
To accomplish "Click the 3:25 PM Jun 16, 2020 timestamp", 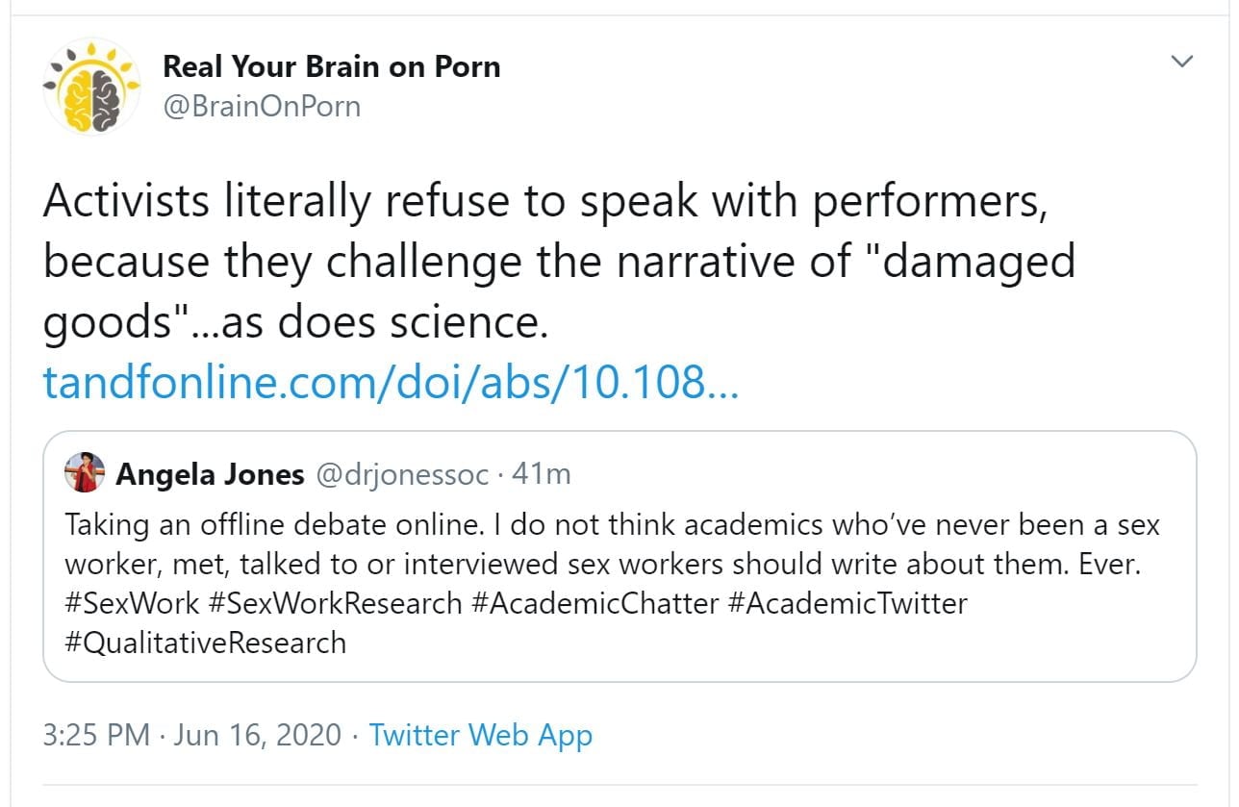I will pyautogui.click(x=192, y=736).
